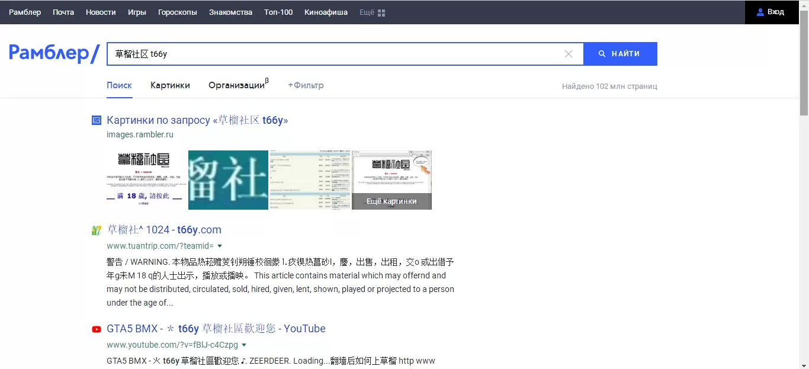Click the Ещё картинки thumbnail

391,180
